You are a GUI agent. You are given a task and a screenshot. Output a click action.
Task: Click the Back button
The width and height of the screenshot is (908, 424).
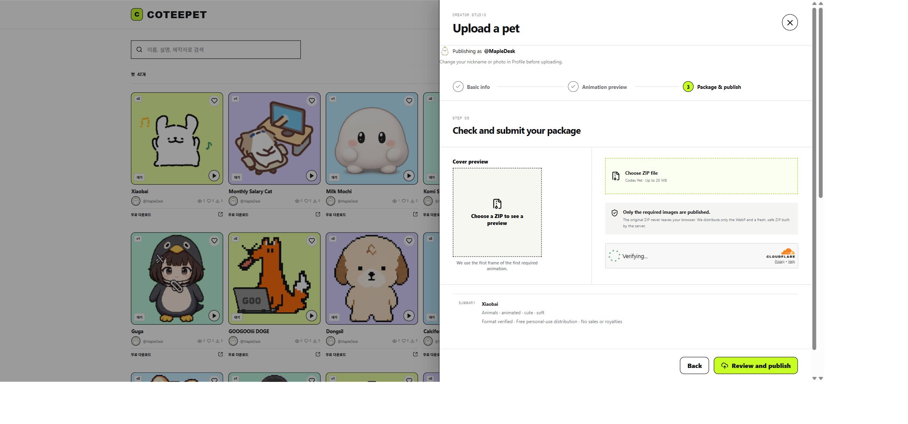tap(694, 366)
